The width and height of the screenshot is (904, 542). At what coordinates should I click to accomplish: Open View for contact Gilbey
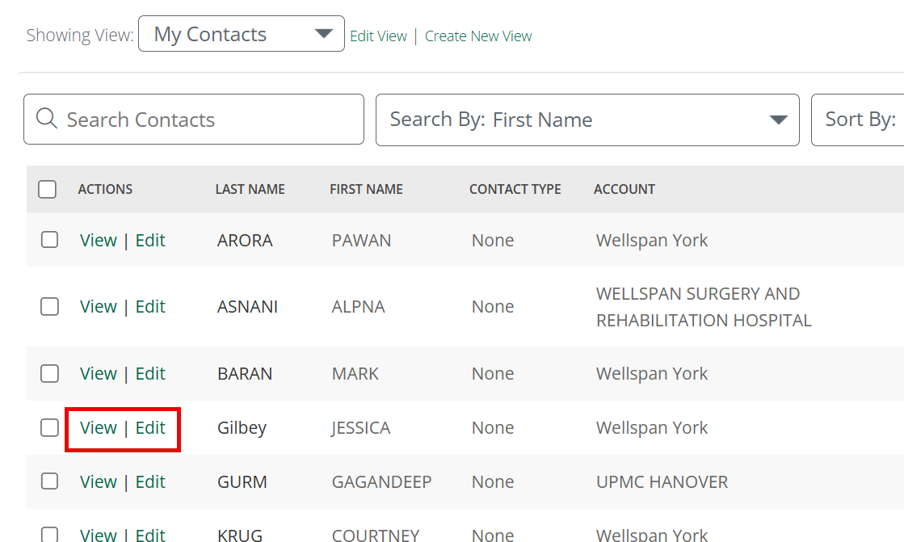(x=99, y=428)
